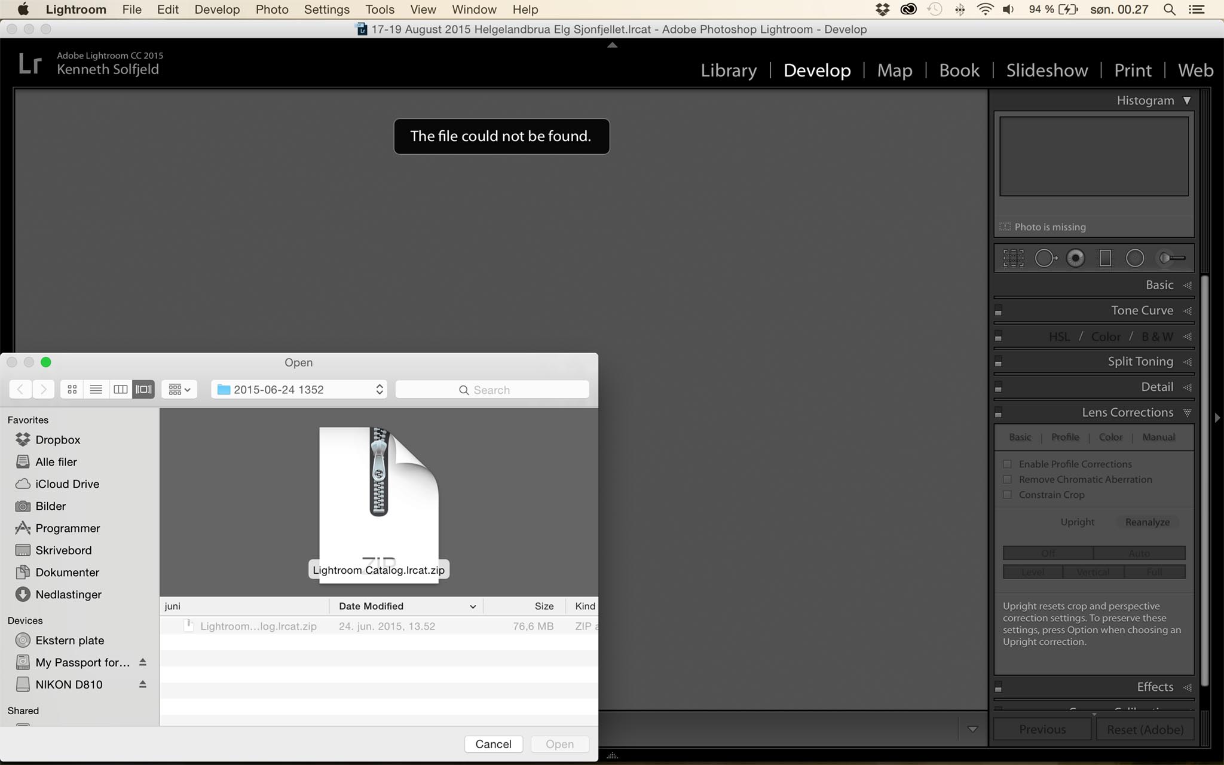Switch to Cover Flow view in Open dialog
Viewport: 1224px width, 765px height.
click(143, 390)
